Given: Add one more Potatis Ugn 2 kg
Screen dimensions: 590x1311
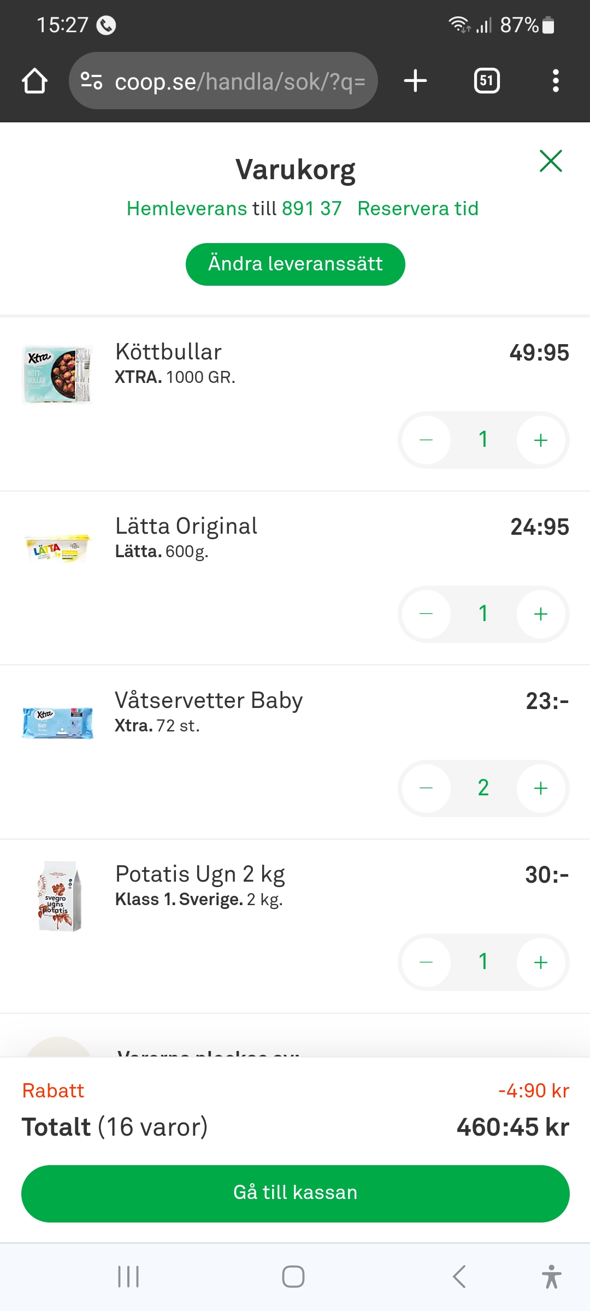Looking at the screenshot, I should coord(540,962).
